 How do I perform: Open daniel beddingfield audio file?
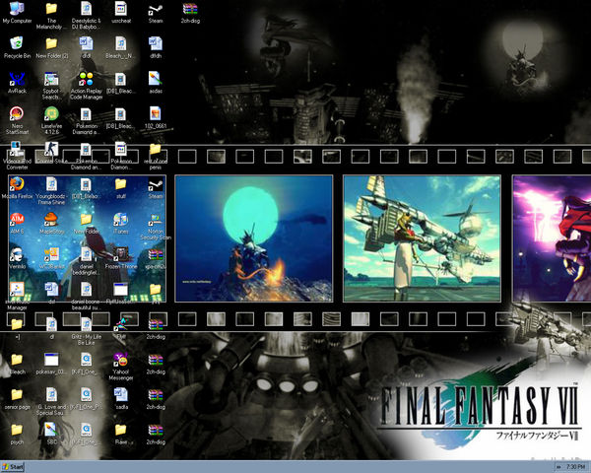(87, 260)
